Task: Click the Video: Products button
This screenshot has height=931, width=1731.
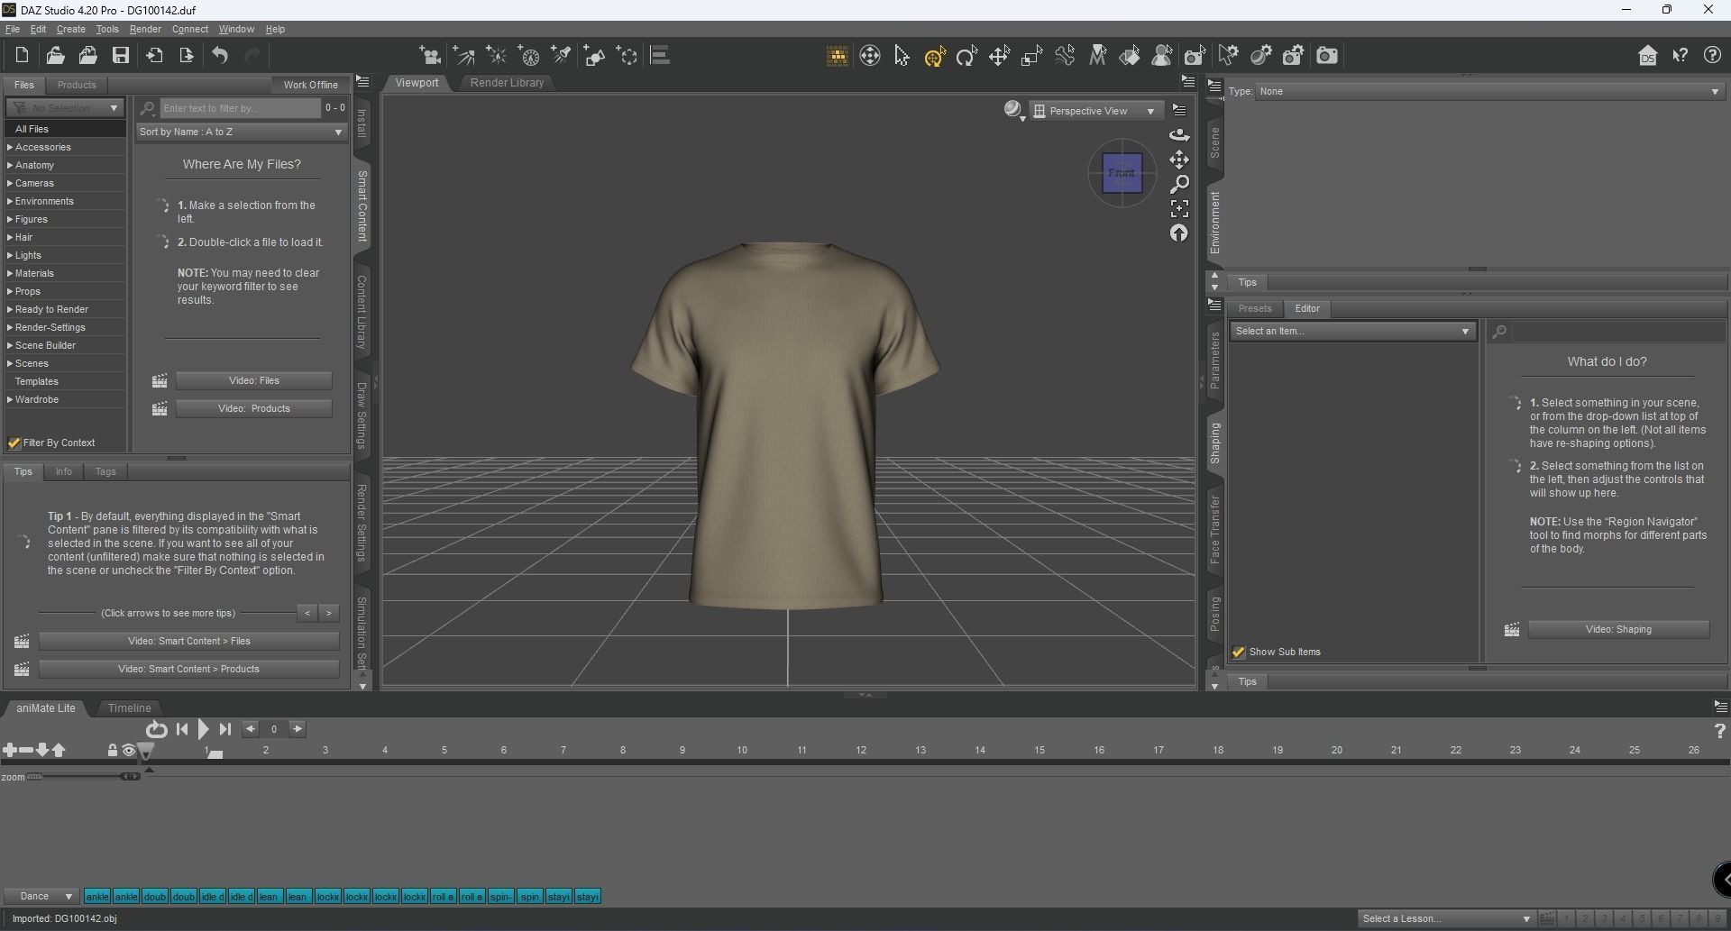Action: (x=254, y=408)
